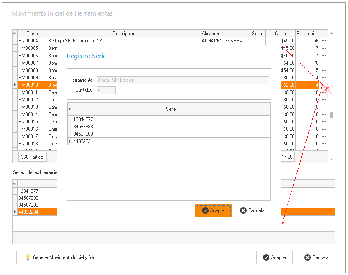The width and height of the screenshot is (348, 275).
Task: Sort by Clave column header
Action: tap(32, 34)
